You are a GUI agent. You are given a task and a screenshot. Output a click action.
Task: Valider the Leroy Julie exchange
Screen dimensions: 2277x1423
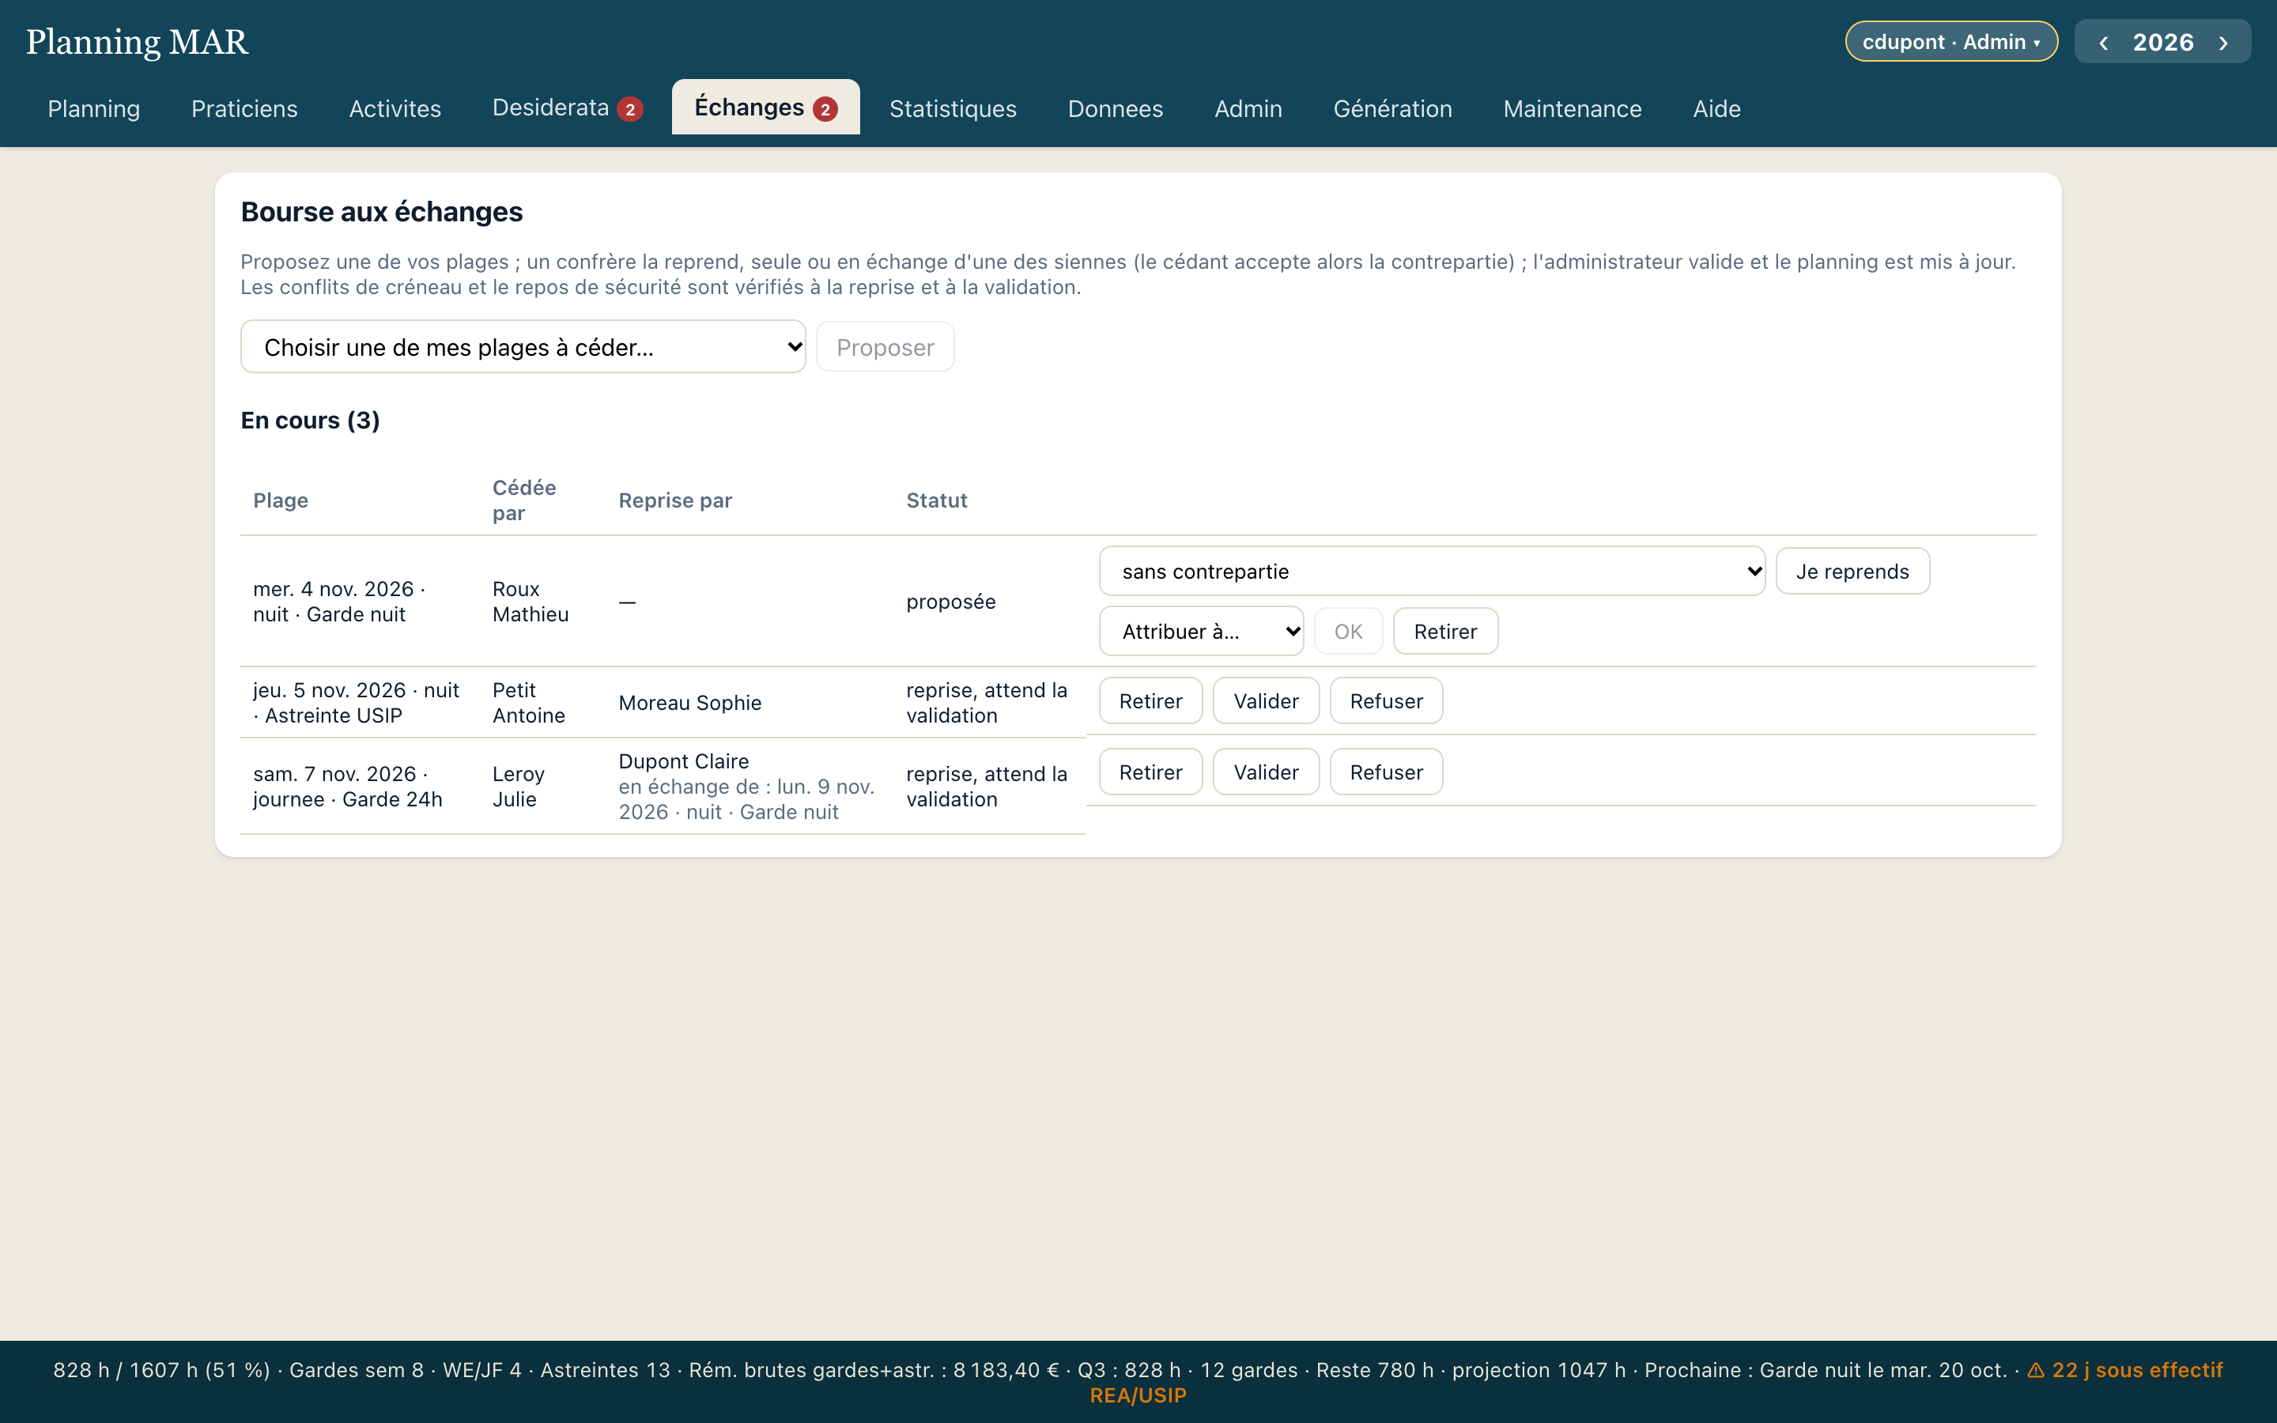pos(1267,772)
